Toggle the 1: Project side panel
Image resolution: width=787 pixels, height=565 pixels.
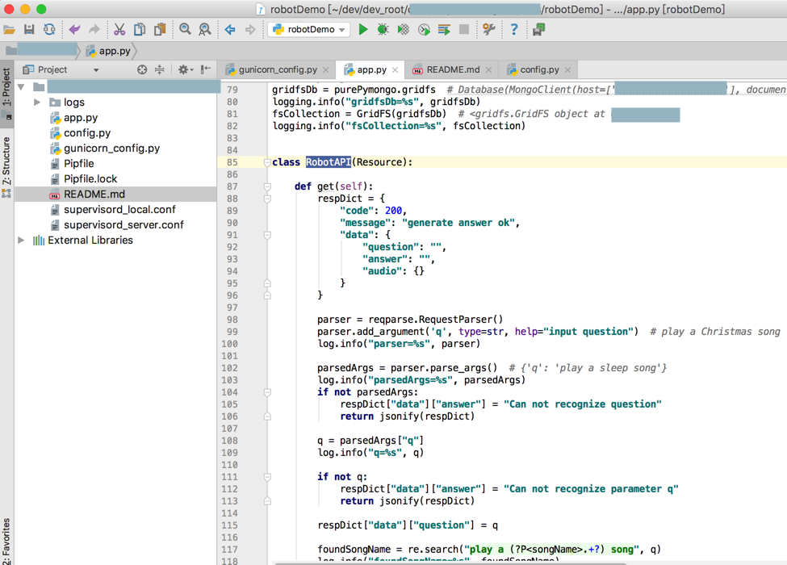click(x=6, y=89)
